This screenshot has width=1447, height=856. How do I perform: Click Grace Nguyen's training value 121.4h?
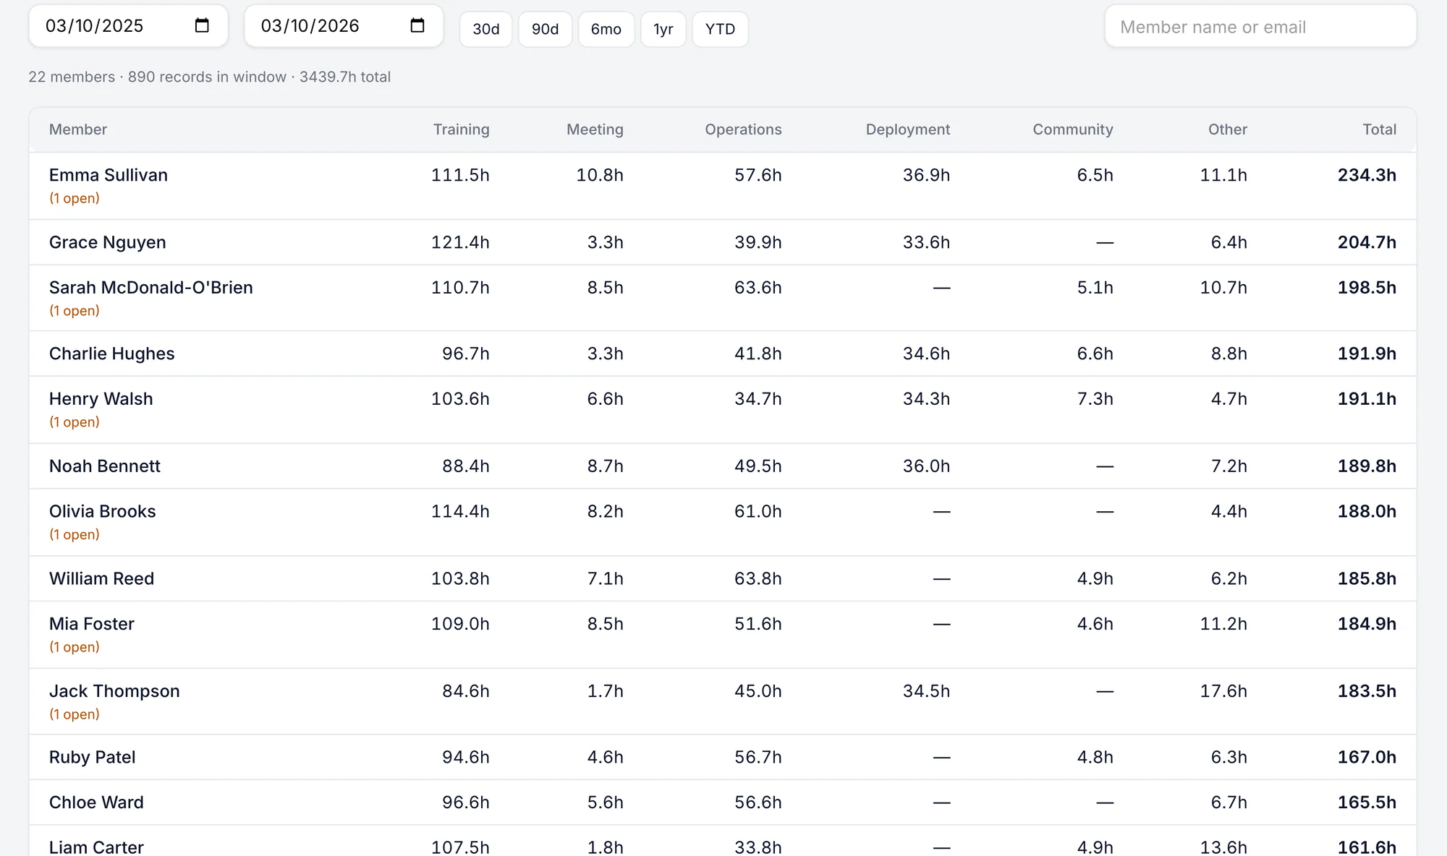460,242
